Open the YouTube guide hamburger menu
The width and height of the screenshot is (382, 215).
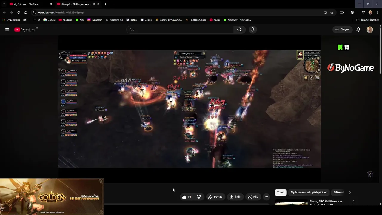[x=7, y=30]
